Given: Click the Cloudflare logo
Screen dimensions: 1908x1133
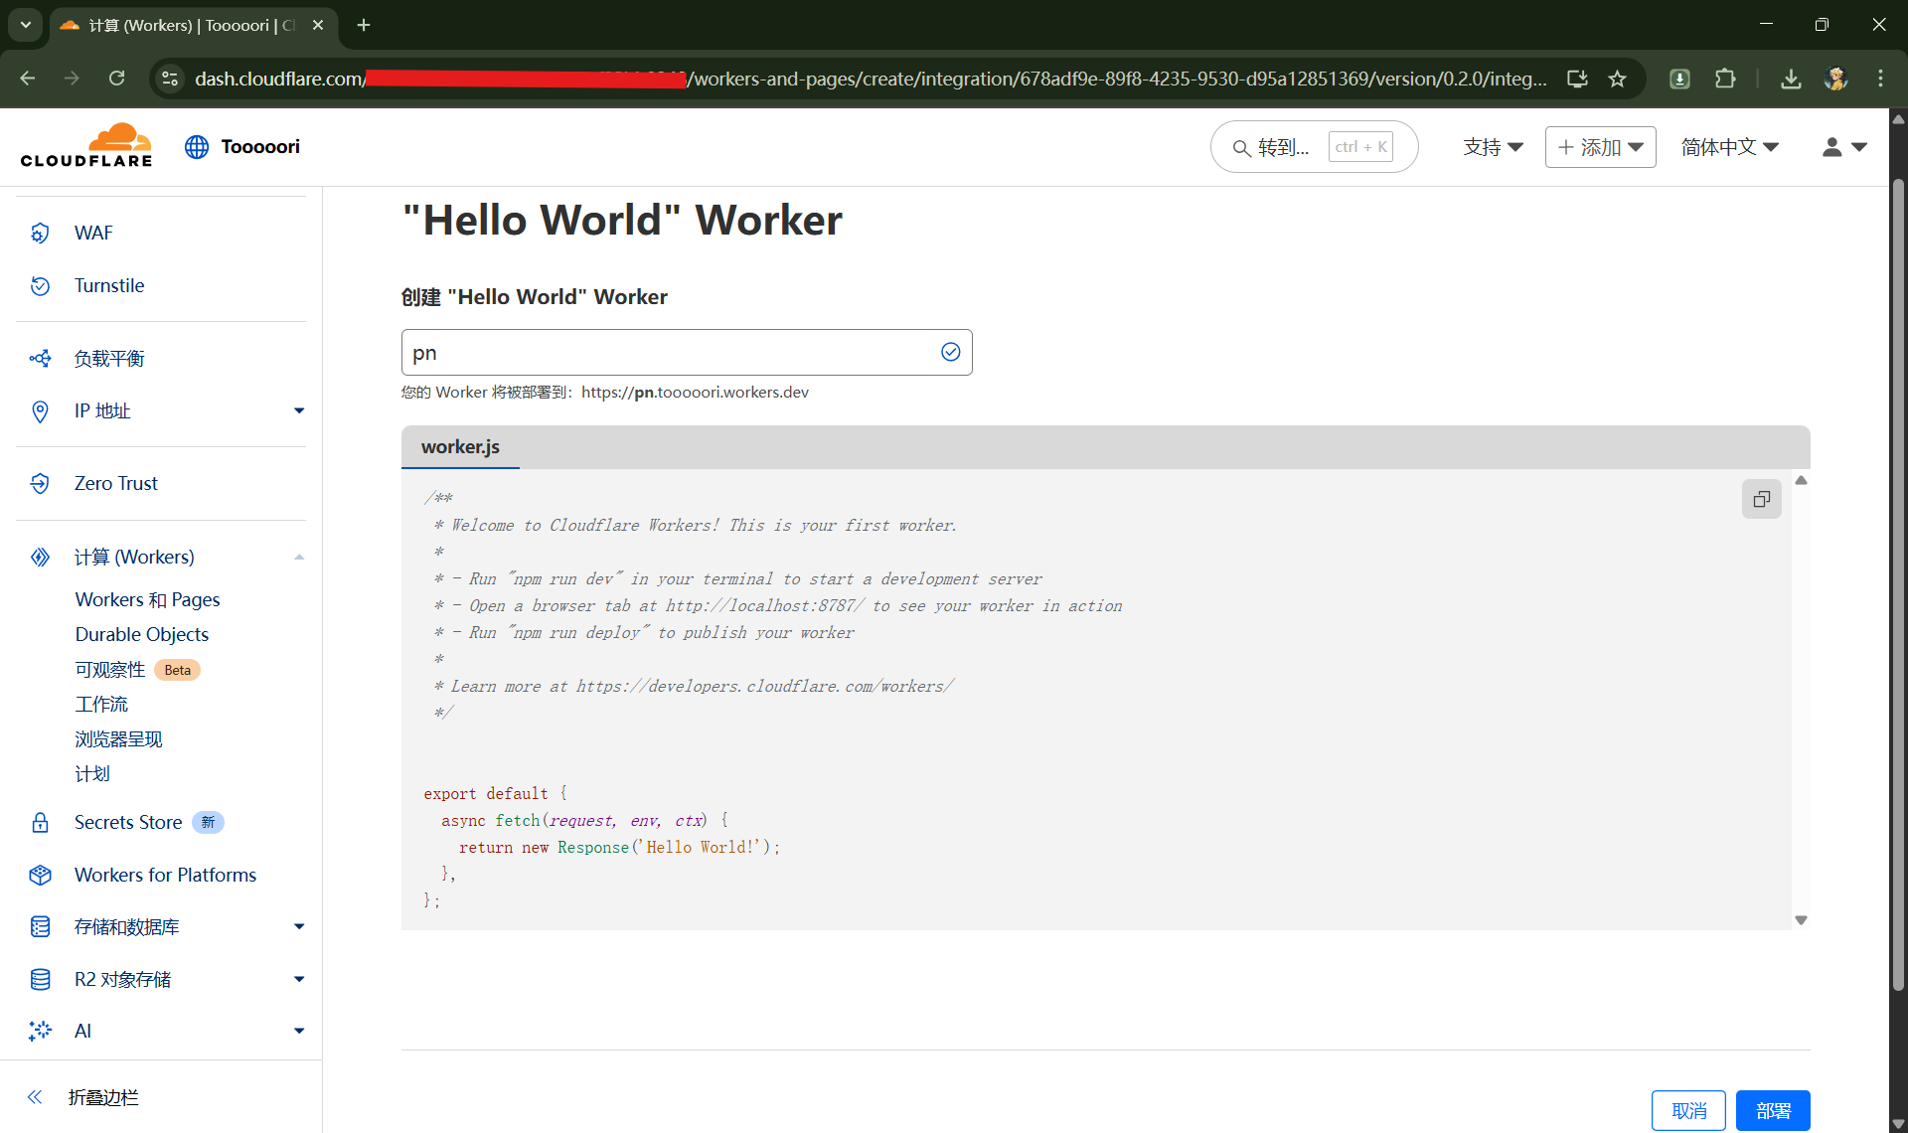Looking at the screenshot, I should point(87,146).
